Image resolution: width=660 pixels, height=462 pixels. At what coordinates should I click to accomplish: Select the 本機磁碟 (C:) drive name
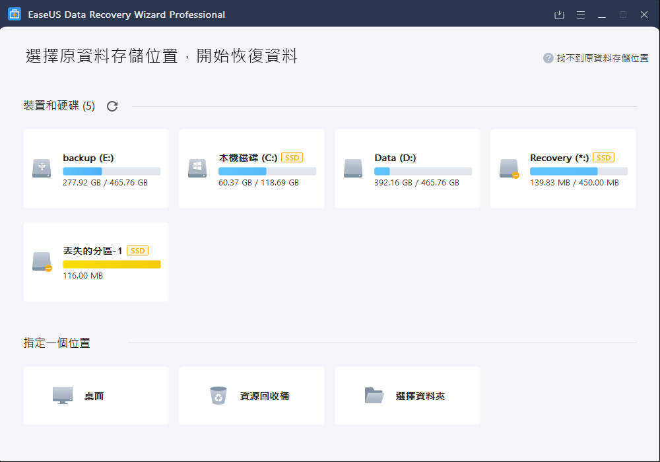tap(248, 158)
